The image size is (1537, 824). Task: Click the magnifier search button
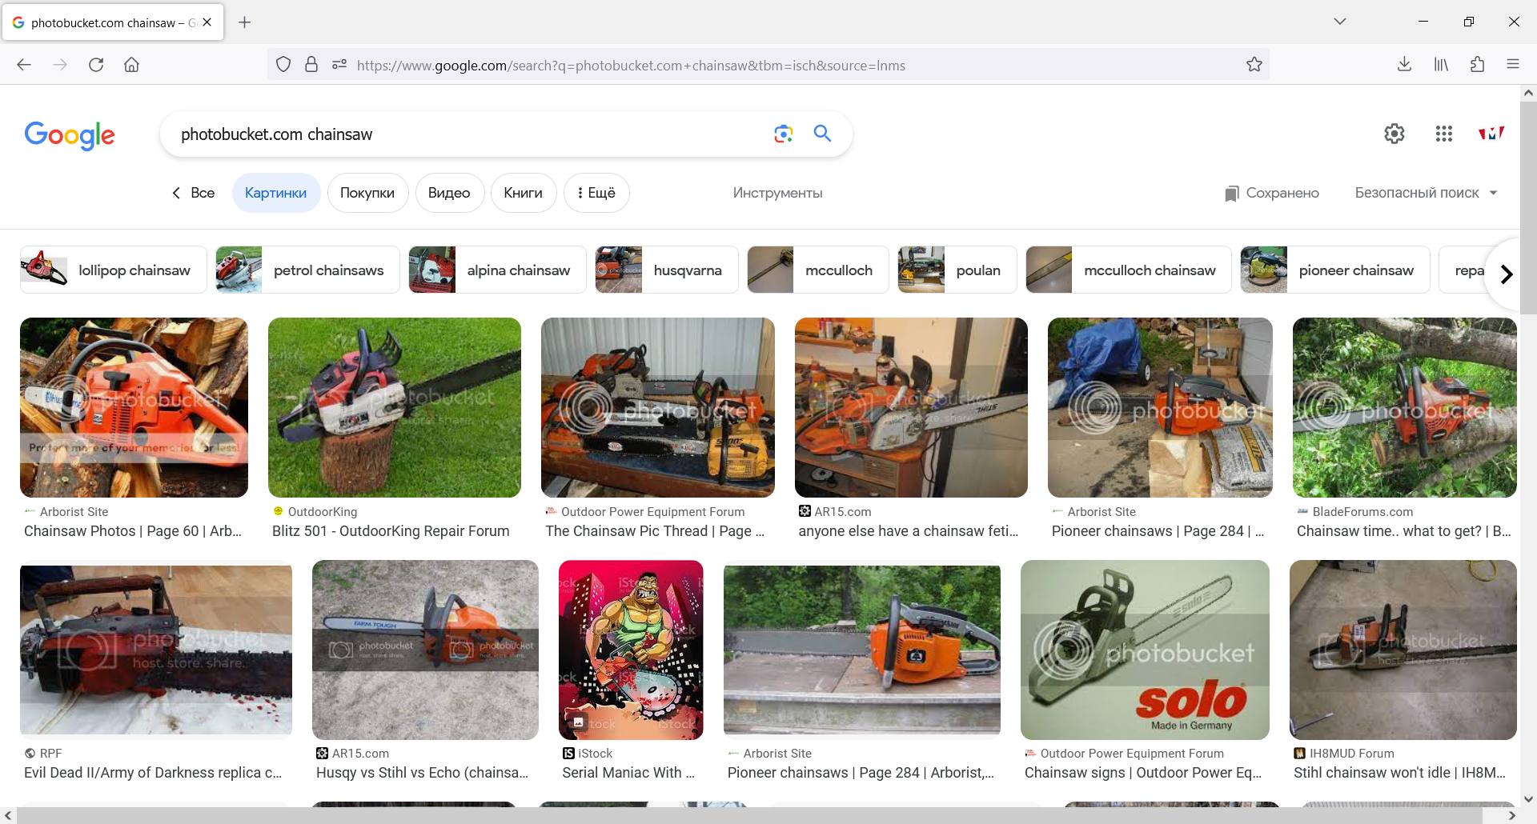(x=822, y=134)
